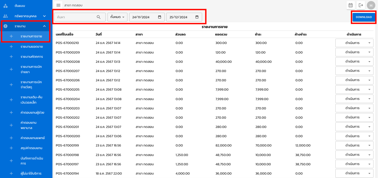Click the ค้างชำระ column header
Screen dimensions: 378x178
click(301, 34)
